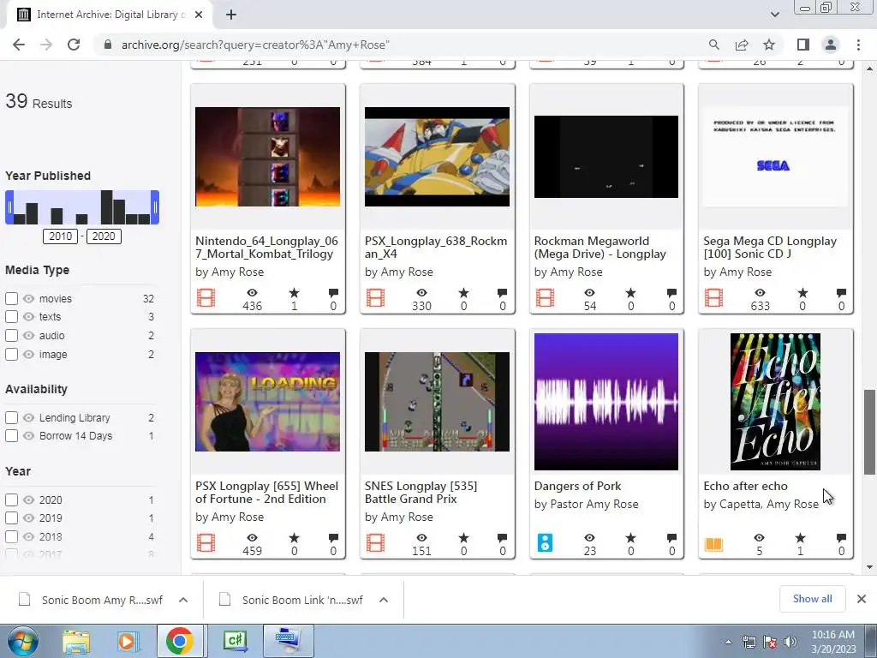The image size is (877, 658).
Task: Check the movies media type filter
Action: coord(12,299)
